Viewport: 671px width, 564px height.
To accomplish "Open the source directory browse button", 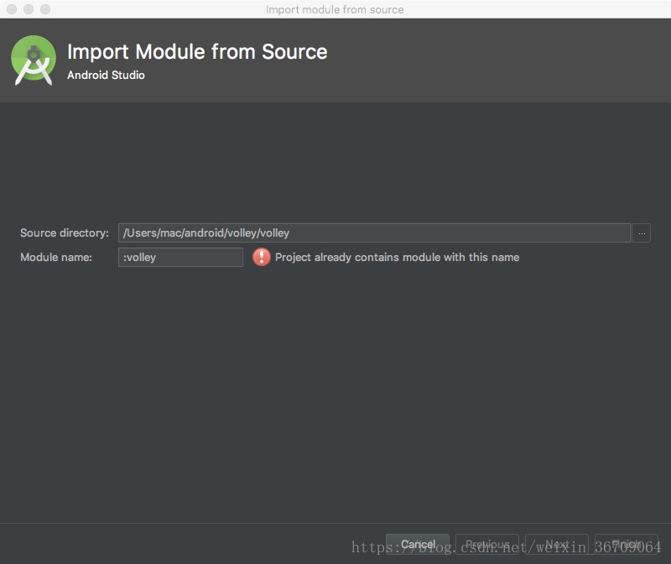I will [642, 233].
